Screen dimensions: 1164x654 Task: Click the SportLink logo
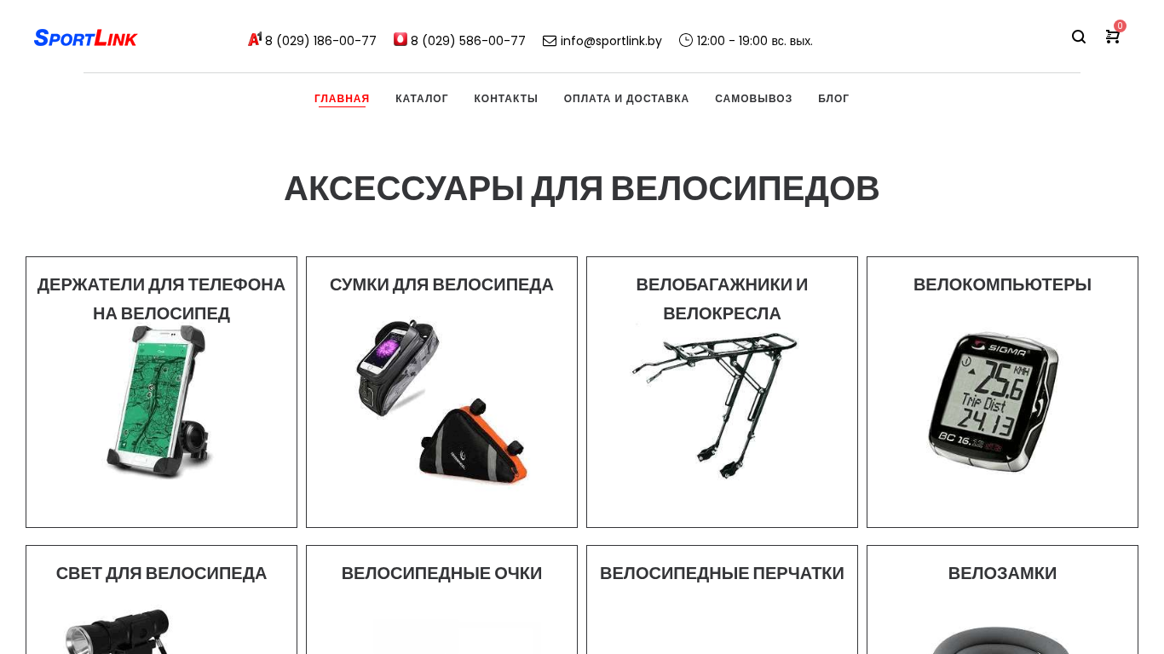pyautogui.click(x=85, y=37)
